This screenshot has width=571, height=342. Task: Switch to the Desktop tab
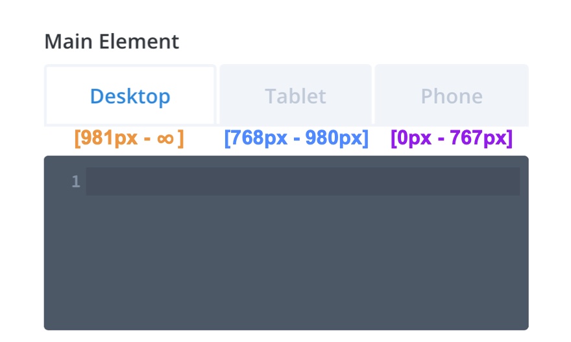pyautogui.click(x=130, y=95)
